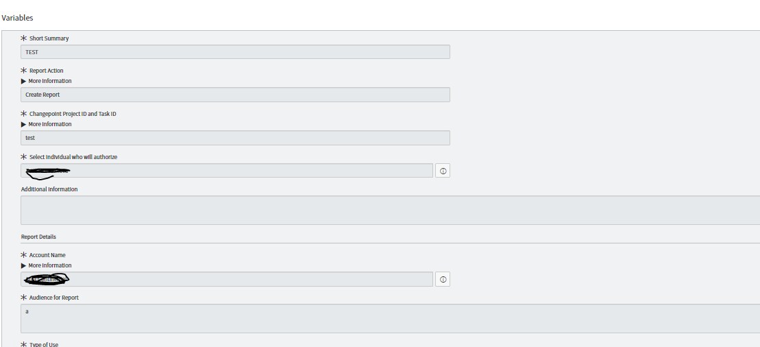Click the Short Summary label
Image resolution: width=760 pixels, height=347 pixels.
[x=49, y=38]
